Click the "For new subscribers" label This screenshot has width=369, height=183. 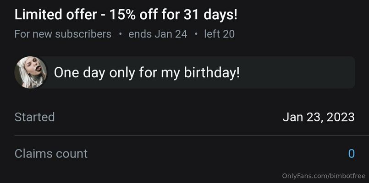coord(63,34)
